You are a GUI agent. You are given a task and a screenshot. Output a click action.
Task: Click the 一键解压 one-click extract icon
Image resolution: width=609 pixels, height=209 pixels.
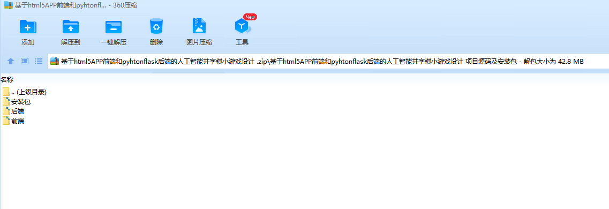point(114,27)
